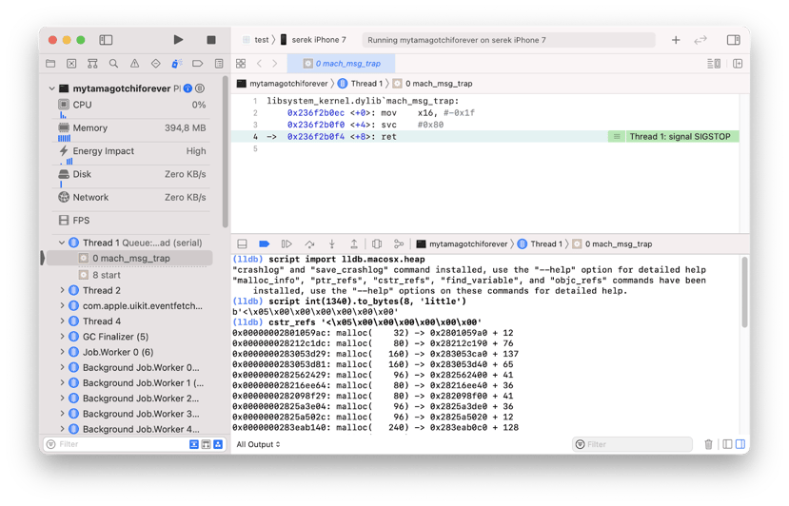The width and height of the screenshot is (789, 506).
Task: Go forward in editor history
Action: [275, 64]
